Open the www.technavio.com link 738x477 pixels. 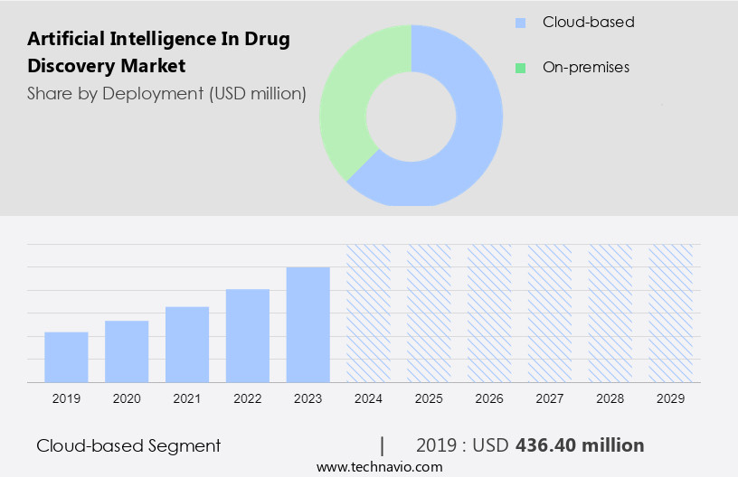pos(380,467)
